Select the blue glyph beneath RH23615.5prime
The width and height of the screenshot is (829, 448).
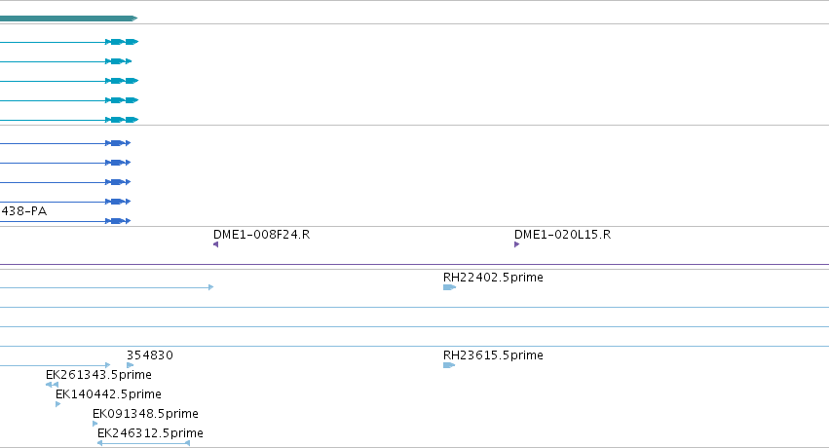[449, 365]
